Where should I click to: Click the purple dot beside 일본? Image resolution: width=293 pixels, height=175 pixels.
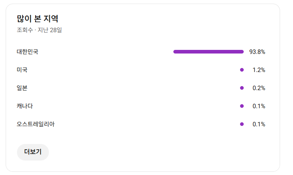click(x=242, y=88)
